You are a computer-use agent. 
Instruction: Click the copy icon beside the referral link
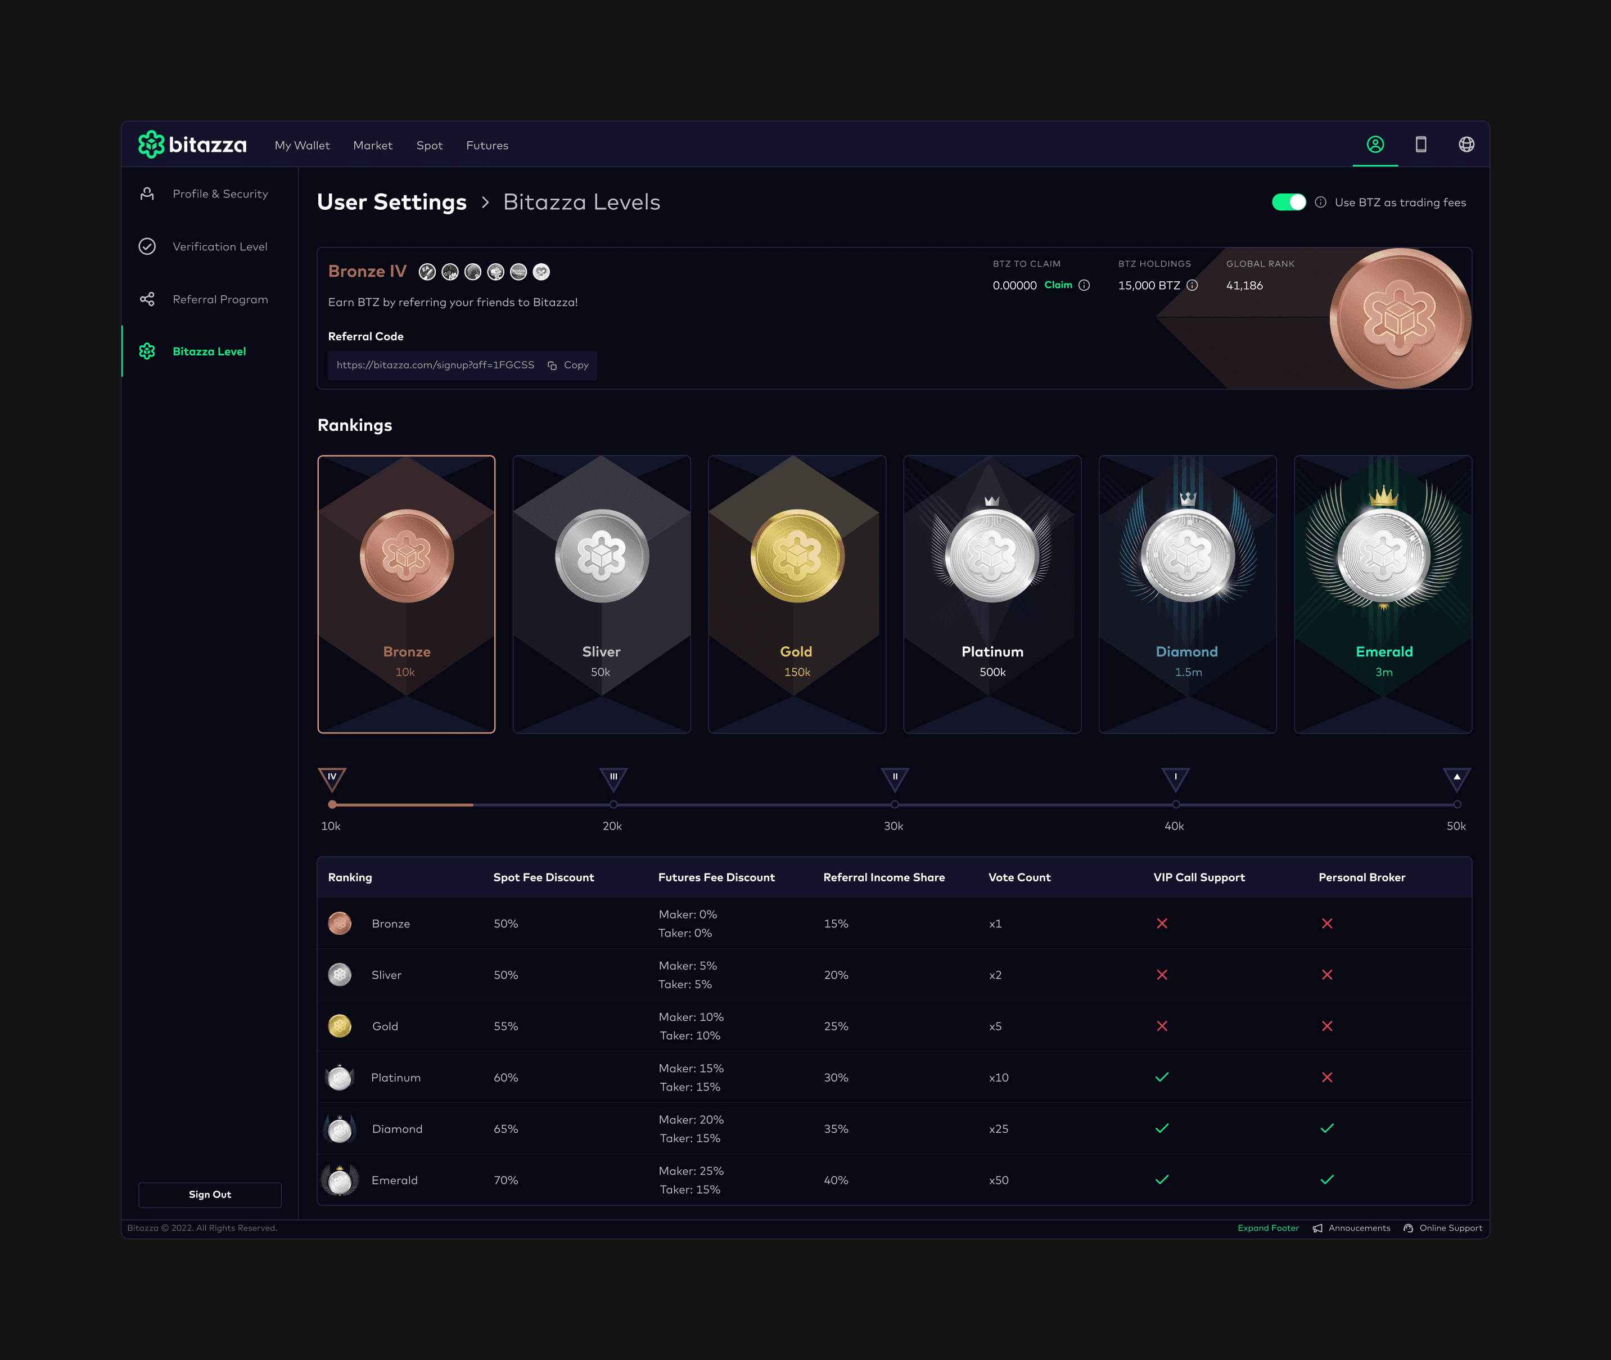coord(552,364)
